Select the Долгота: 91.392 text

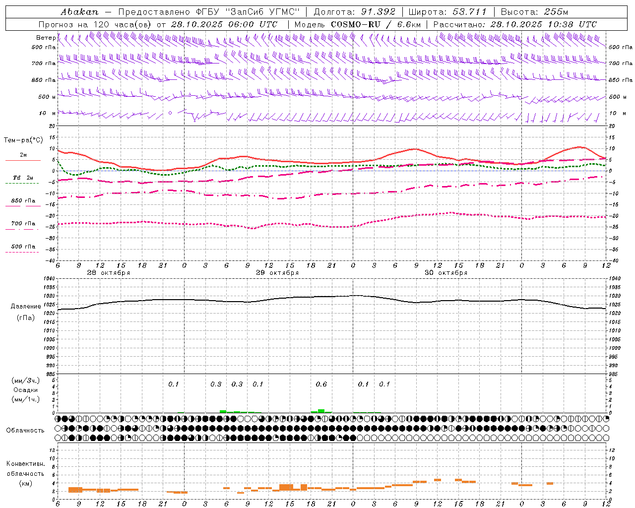(355, 11)
